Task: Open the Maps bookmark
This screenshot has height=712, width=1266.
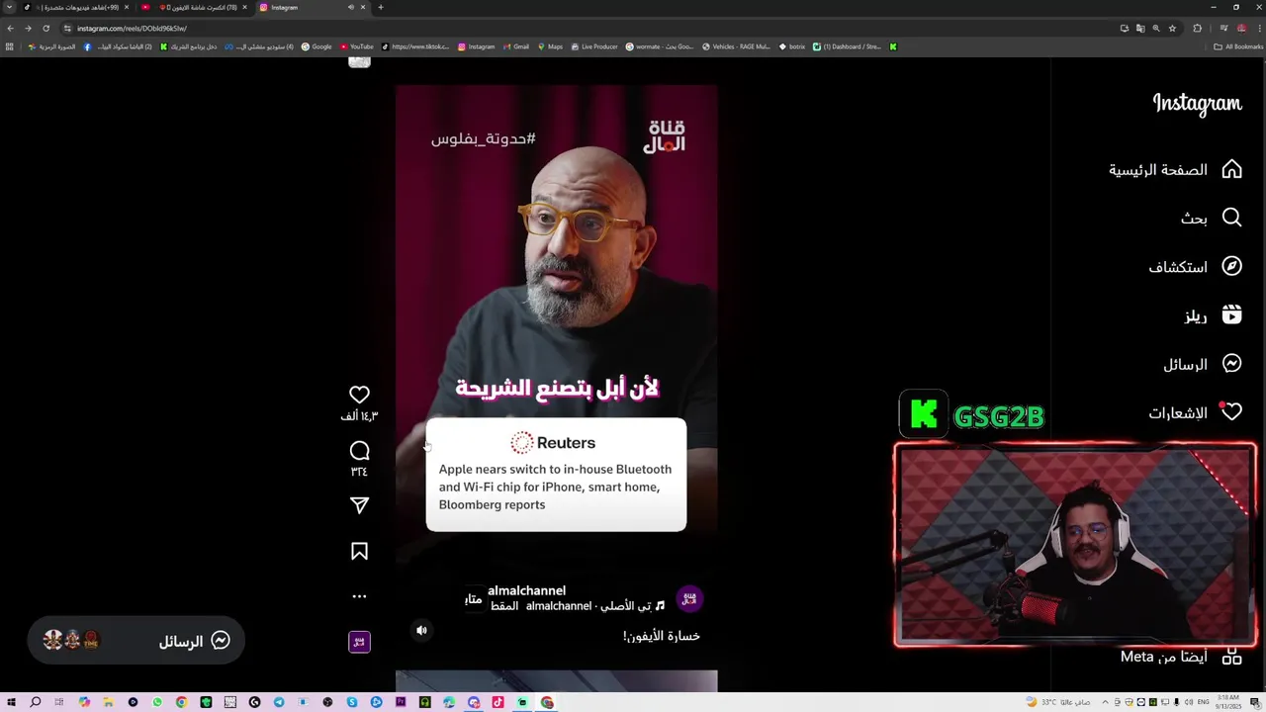Action: click(550, 46)
